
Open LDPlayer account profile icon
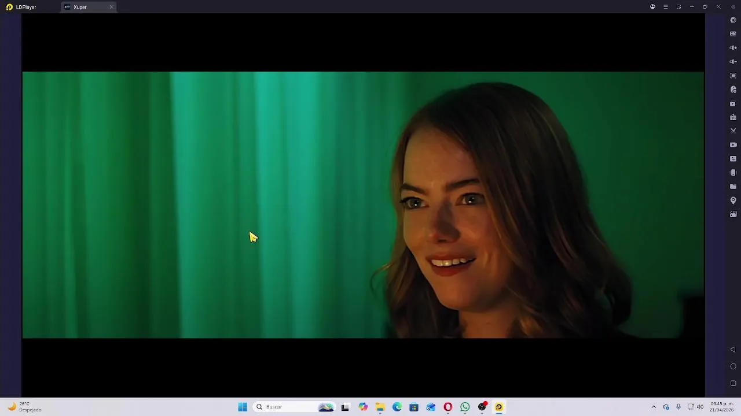point(652,7)
